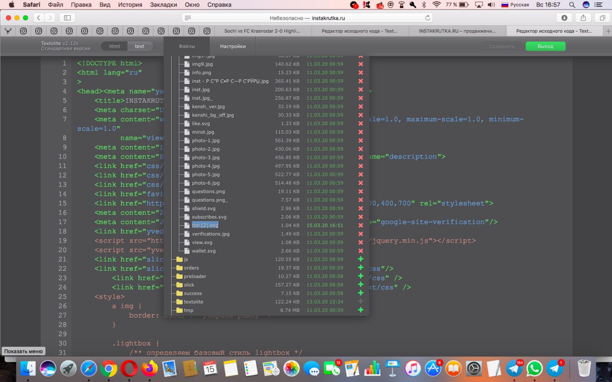
Task: Select file view.svg
Action: pos(202,243)
